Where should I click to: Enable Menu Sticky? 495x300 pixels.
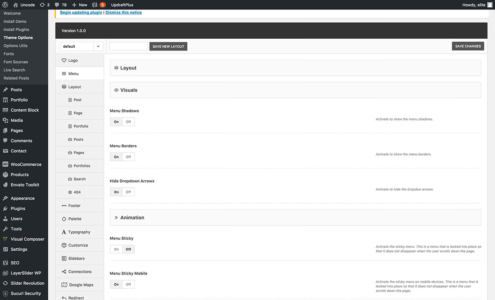point(116,249)
